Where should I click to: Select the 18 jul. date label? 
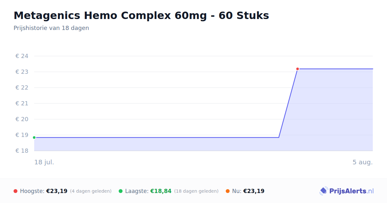click(x=44, y=162)
